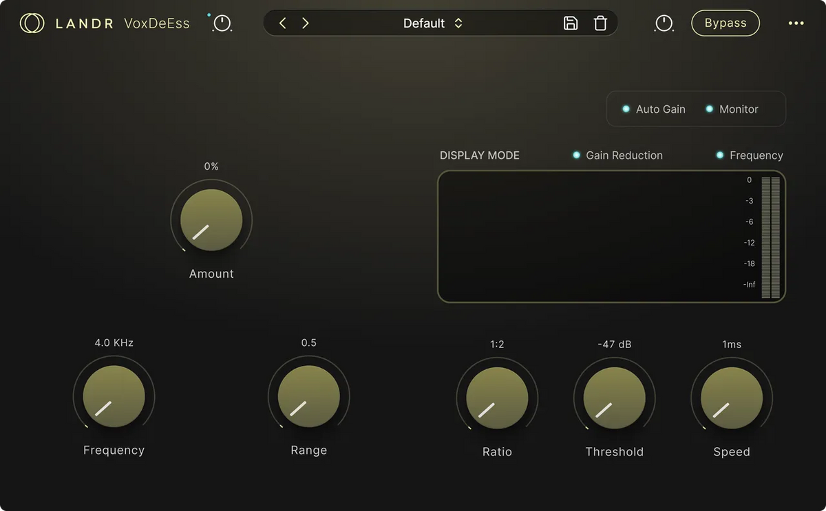Viewport: 826px width, 511px height.
Task: Toggle the Monitor option
Action: tap(732, 109)
